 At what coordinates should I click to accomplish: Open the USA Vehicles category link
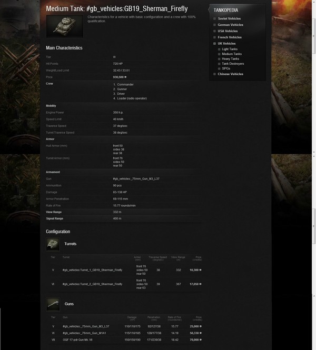[x=228, y=31]
